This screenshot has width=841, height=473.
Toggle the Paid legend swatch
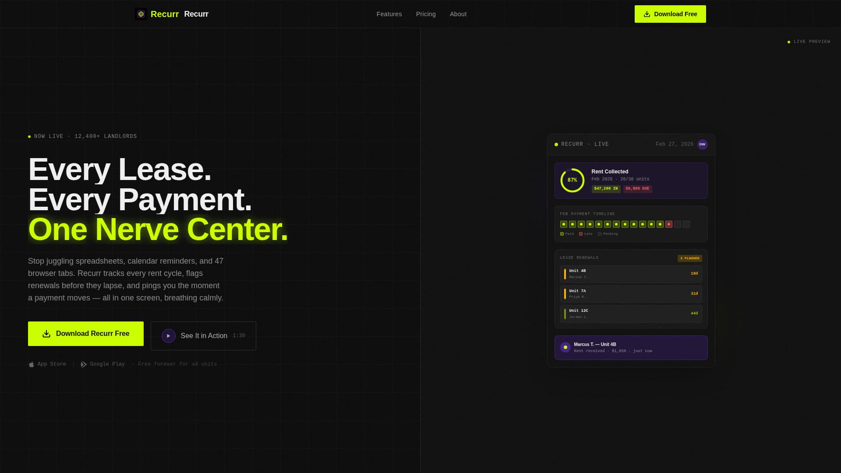tap(562, 233)
